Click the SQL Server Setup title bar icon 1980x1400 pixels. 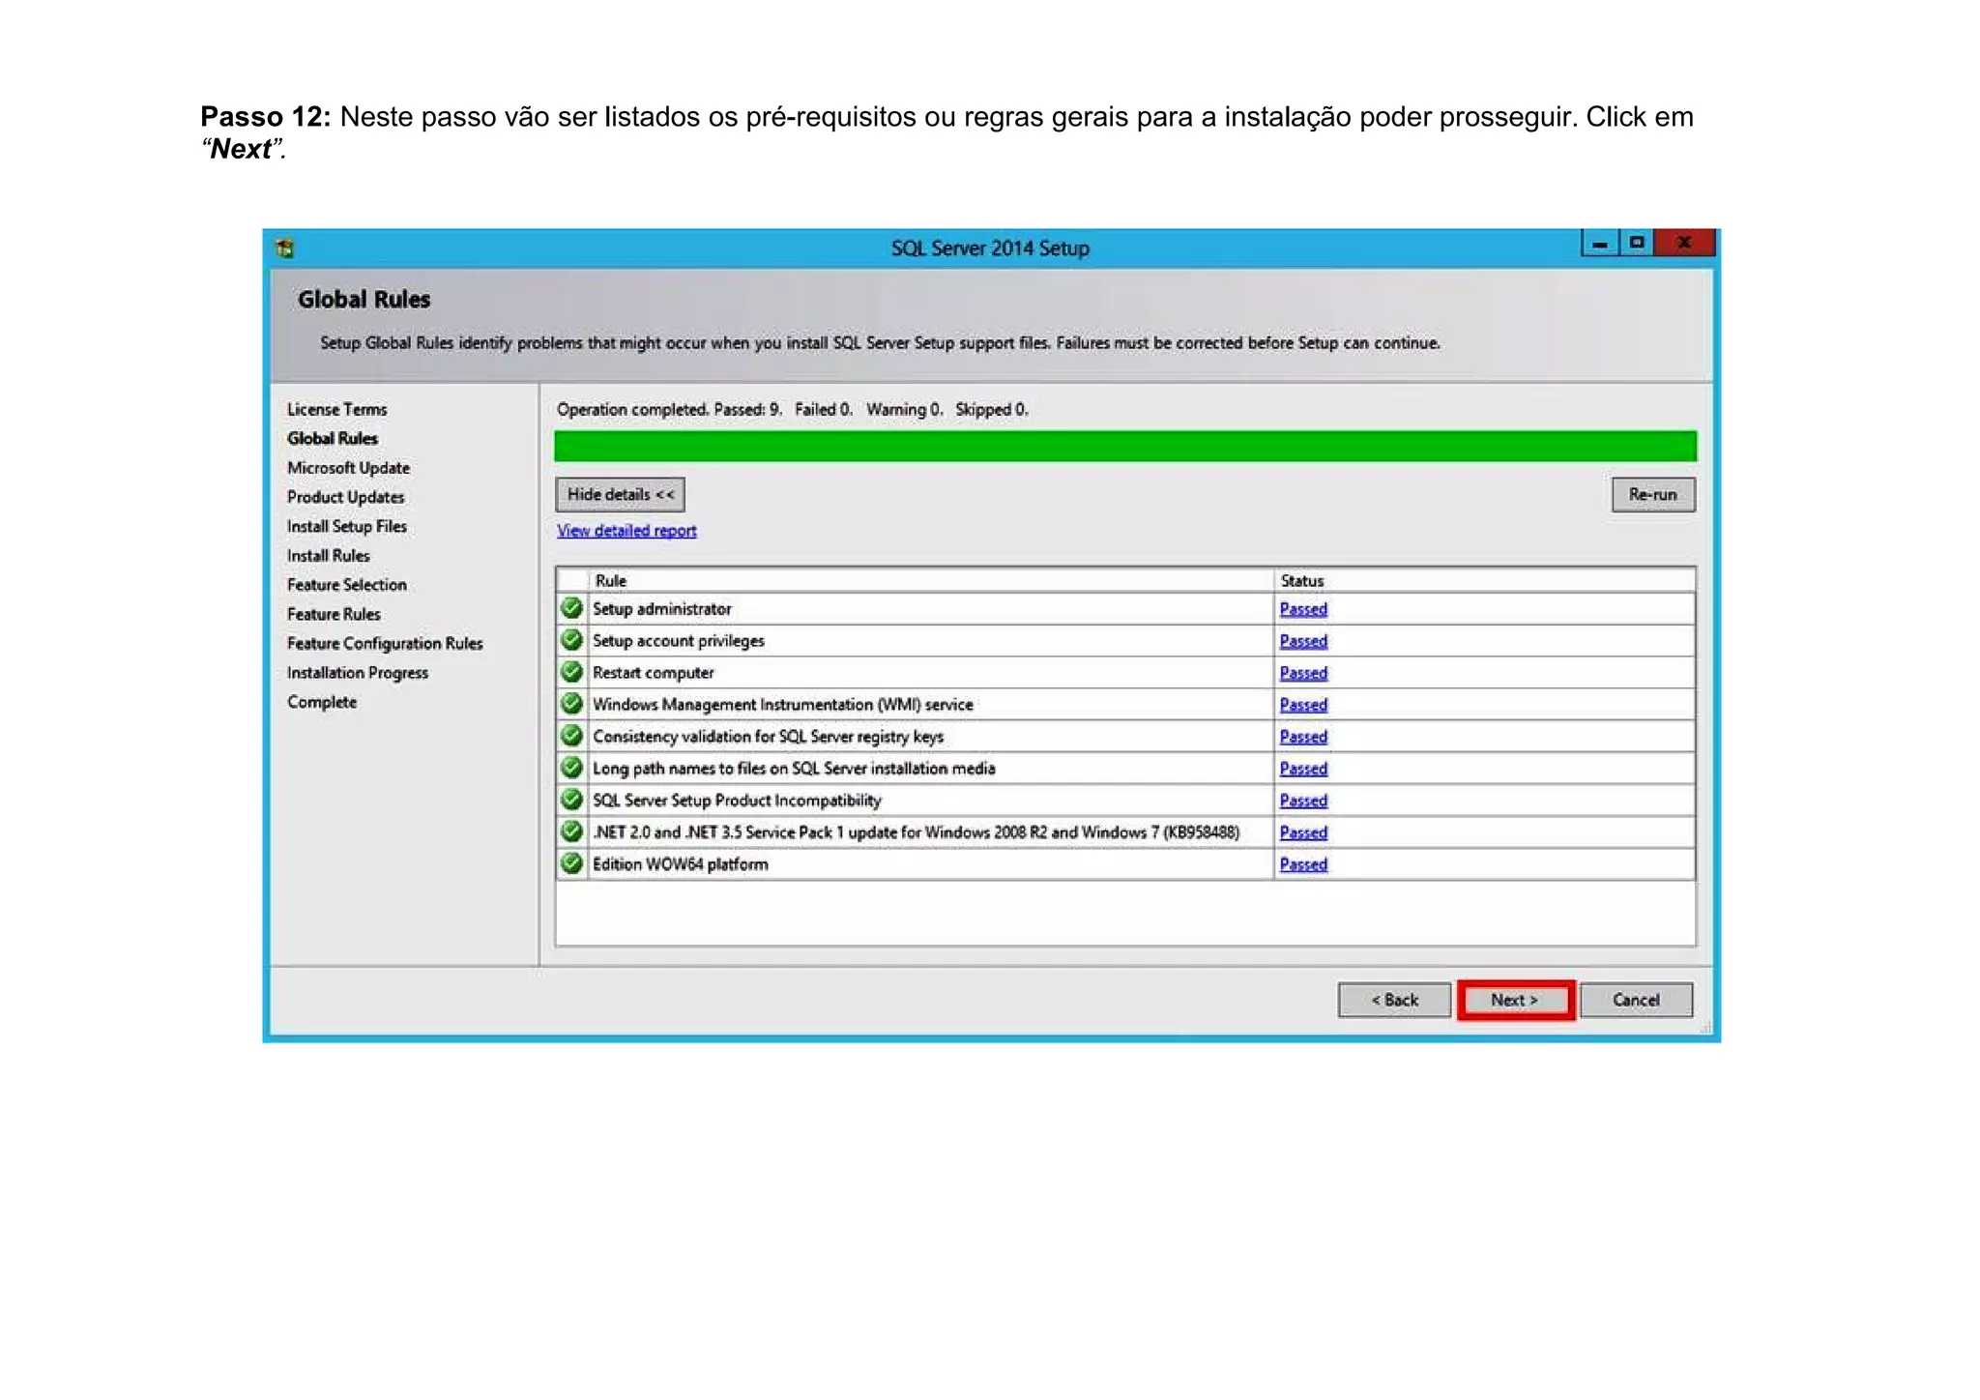point(284,248)
